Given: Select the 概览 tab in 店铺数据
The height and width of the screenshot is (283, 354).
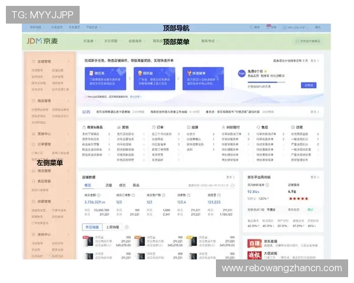Looking at the screenshot, I should coord(88,185).
